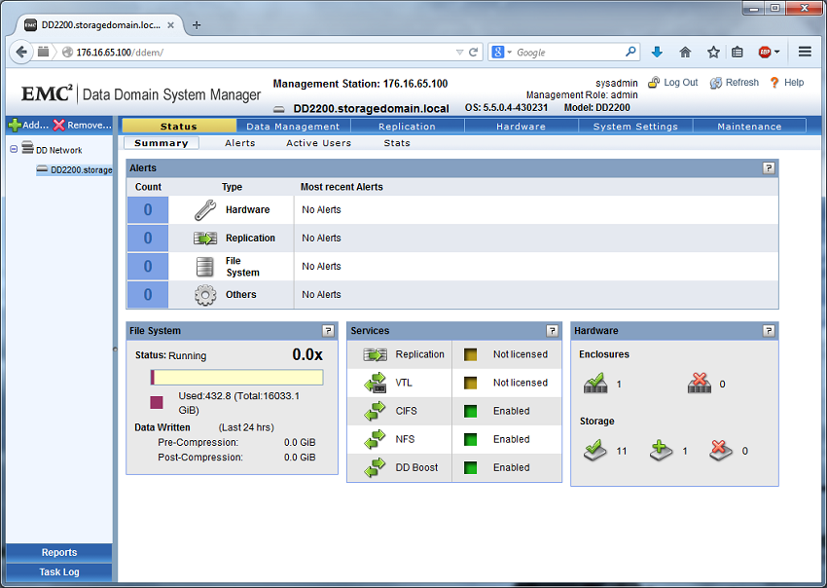
Task: Close the DD2200.storagedomain.local browser tab
Action: pyautogui.click(x=170, y=24)
